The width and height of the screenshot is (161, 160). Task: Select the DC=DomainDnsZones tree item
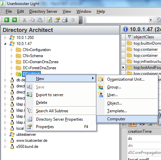40,62
